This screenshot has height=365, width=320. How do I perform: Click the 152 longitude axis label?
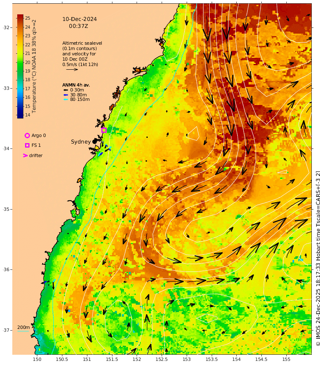(137, 359)
